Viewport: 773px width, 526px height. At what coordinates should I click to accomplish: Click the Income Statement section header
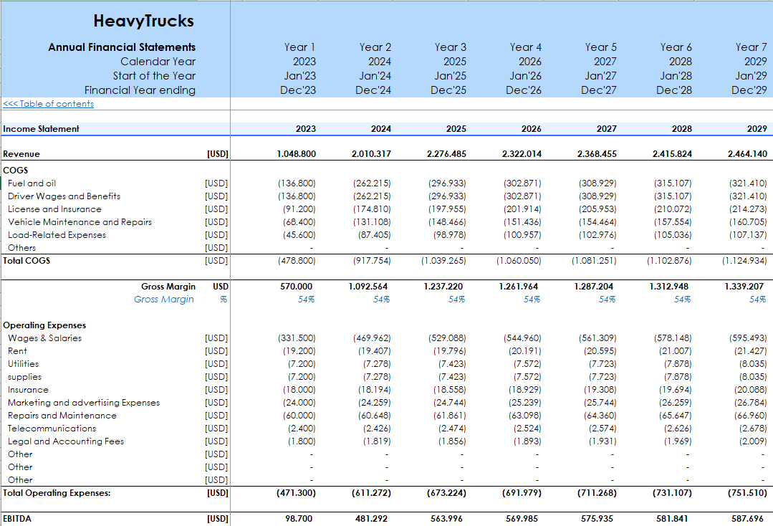pos(41,129)
